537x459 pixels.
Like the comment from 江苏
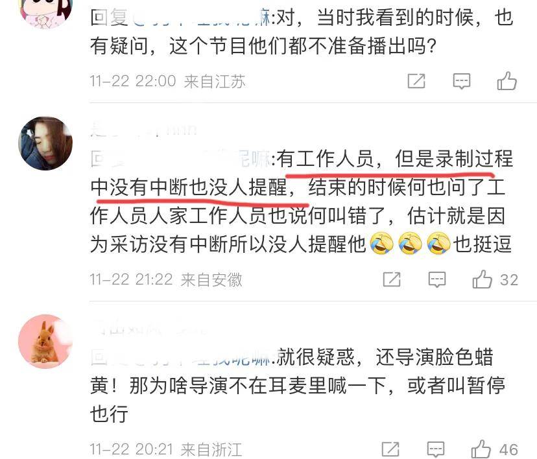pos(507,81)
